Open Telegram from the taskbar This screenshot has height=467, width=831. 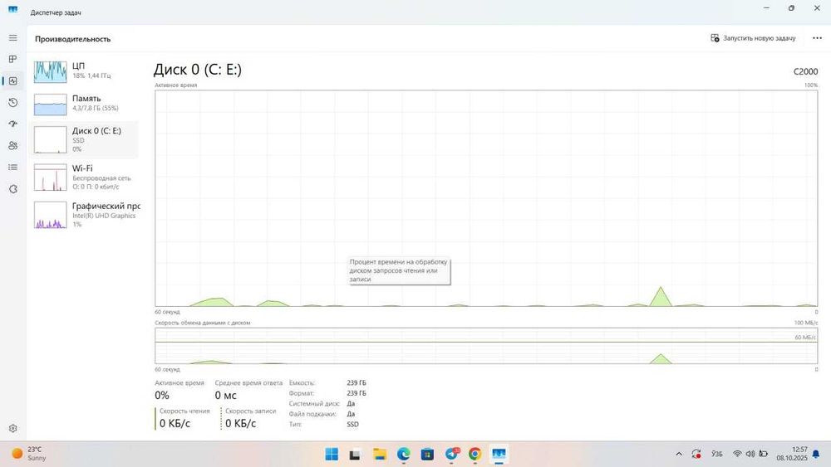point(451,454)
